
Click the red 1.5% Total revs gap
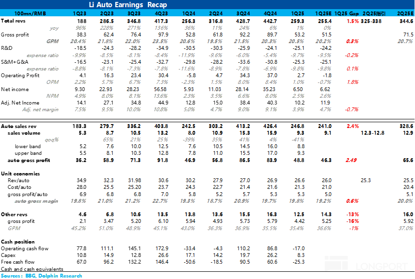point(353,21)
